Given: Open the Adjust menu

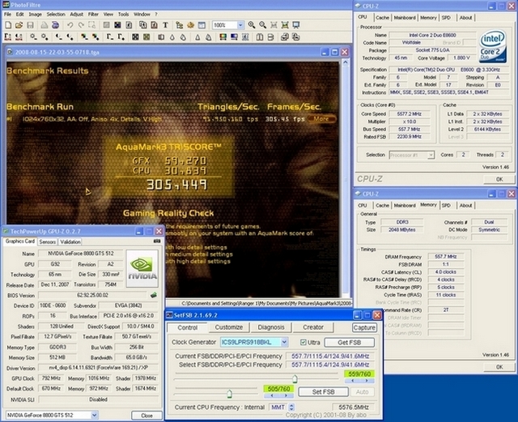Looking at the screenshot, I should [x=76, y=15].
